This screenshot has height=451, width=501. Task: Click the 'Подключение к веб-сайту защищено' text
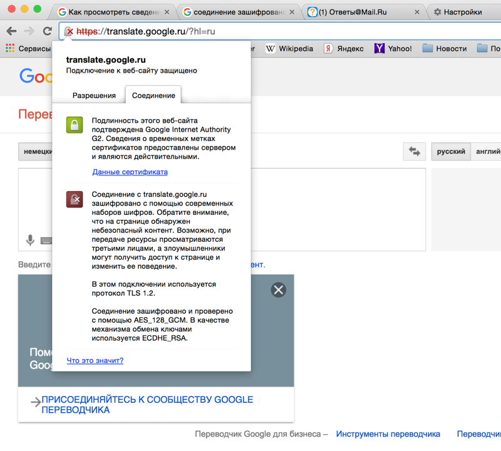point(132,71)
